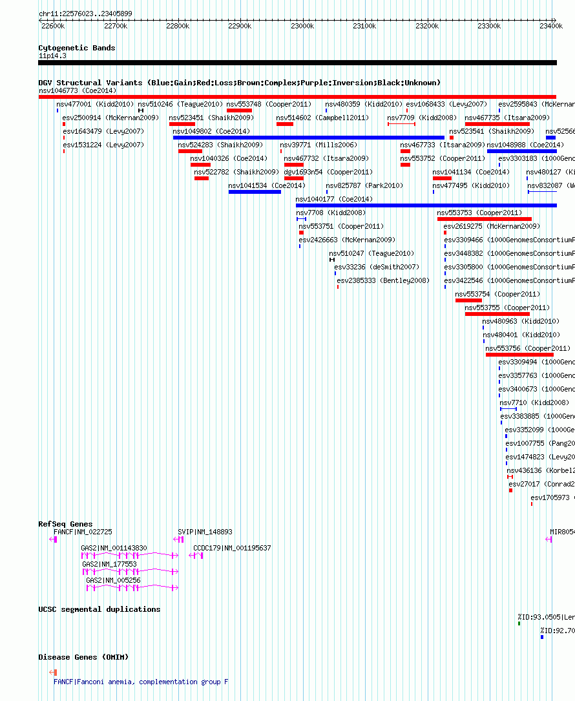Click the nsv1046773 (Coe2014) label
The height and width of the screenshot is (701, 575).
tap(78, 90)
